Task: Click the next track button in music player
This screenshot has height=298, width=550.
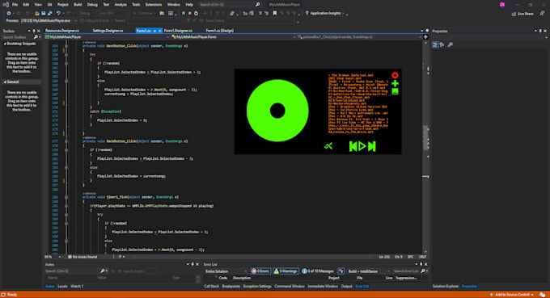Action: [x=372, y=146]
